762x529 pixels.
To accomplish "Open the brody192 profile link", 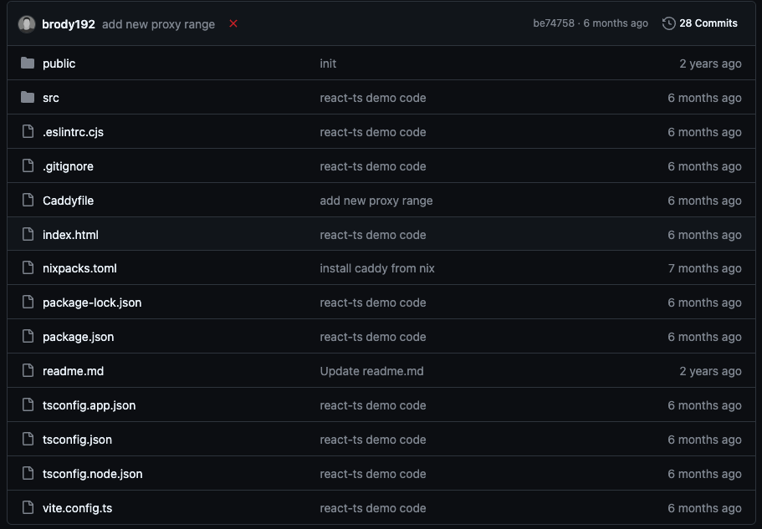I will (x=69, y=24).
